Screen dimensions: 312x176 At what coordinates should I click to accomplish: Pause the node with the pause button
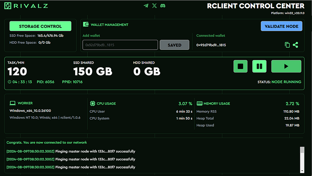pos(259,66)
